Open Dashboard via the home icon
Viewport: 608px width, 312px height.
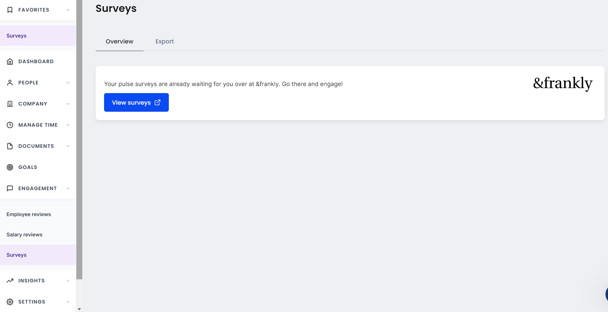click(10, 61)
